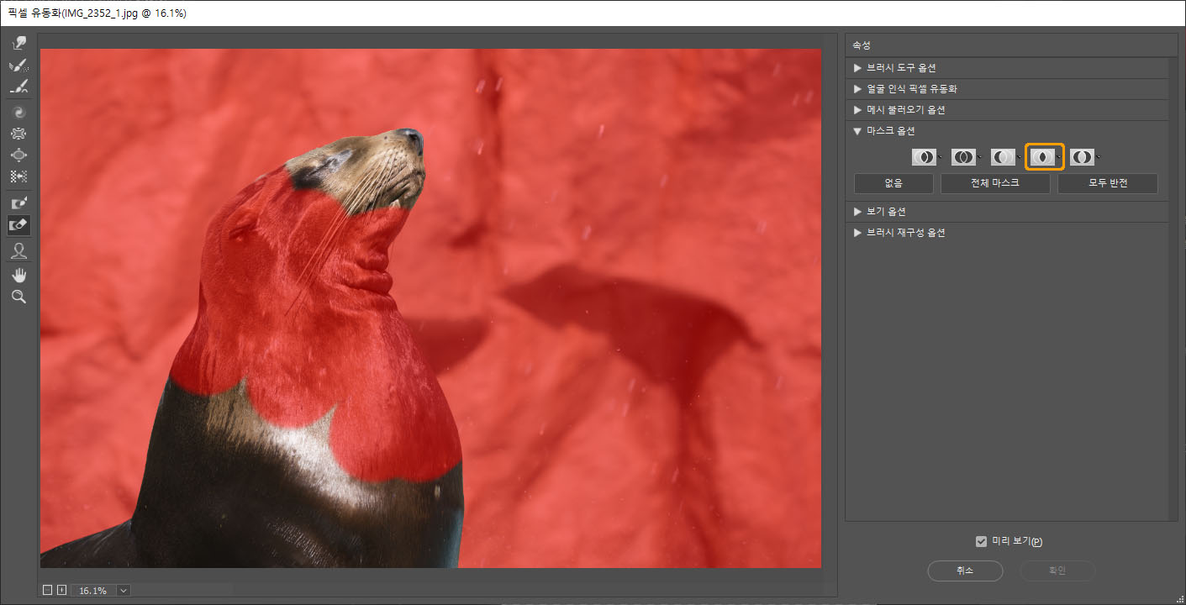Select the Hand tool
1186x605 pixels.
pos(18,275)
